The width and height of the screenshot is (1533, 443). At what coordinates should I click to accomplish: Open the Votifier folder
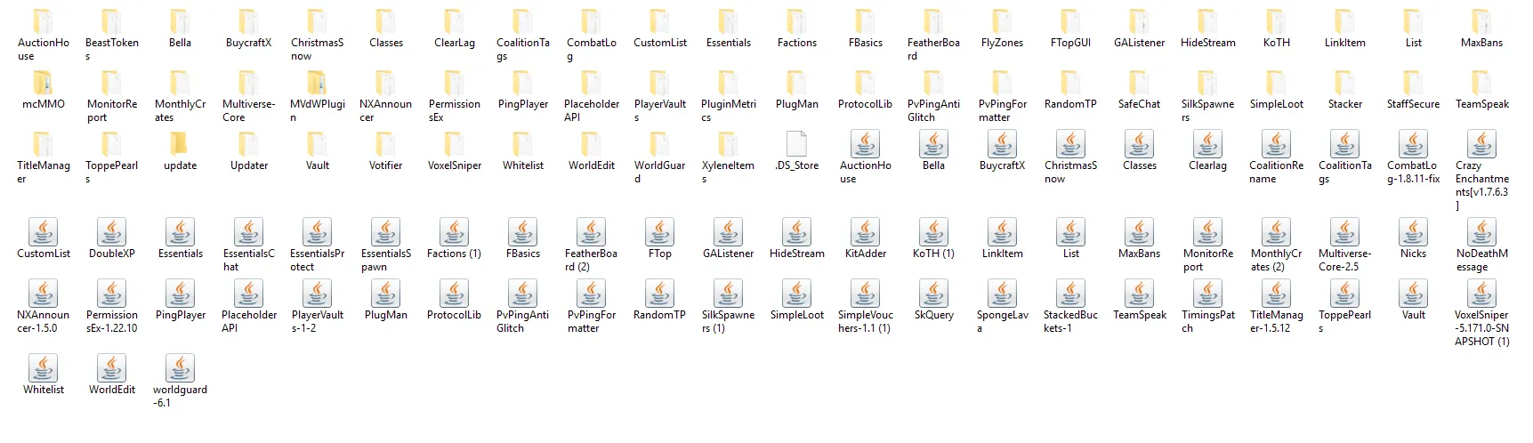click(385, 150)
